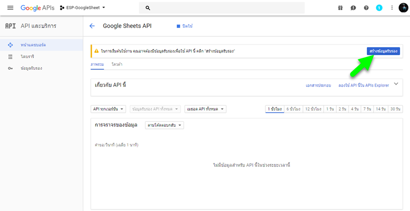Open หน้าแดชบอร์ด dashboard in sidebar
Image resolution: width=410 pixels, height=211 pixels.
click(42, 45)
